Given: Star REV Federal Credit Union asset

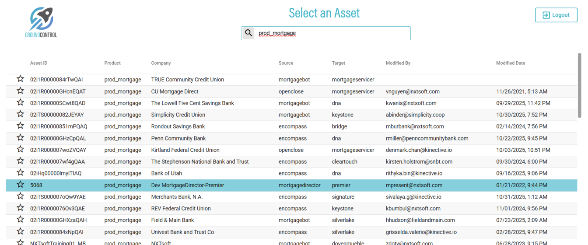Looking at the screenshot, I should pos(20,208).
